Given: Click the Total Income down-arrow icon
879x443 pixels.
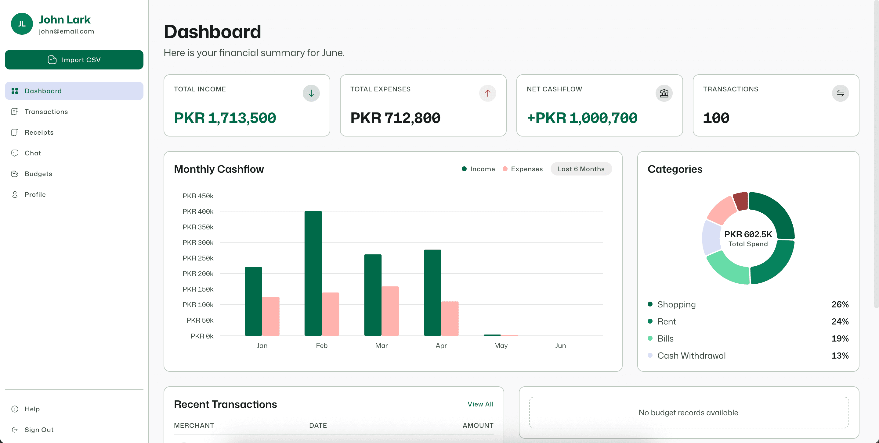Looking at the screenshot, I should 311,93.
